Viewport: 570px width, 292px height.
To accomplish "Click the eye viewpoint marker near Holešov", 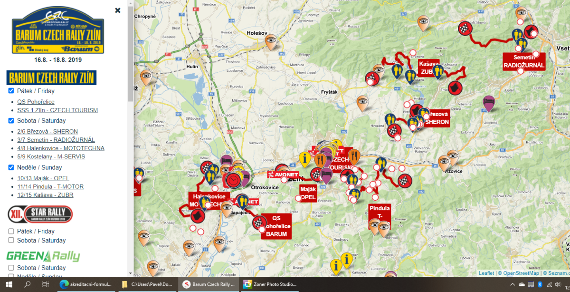I will pyautogui.click(x=271, y=40).
